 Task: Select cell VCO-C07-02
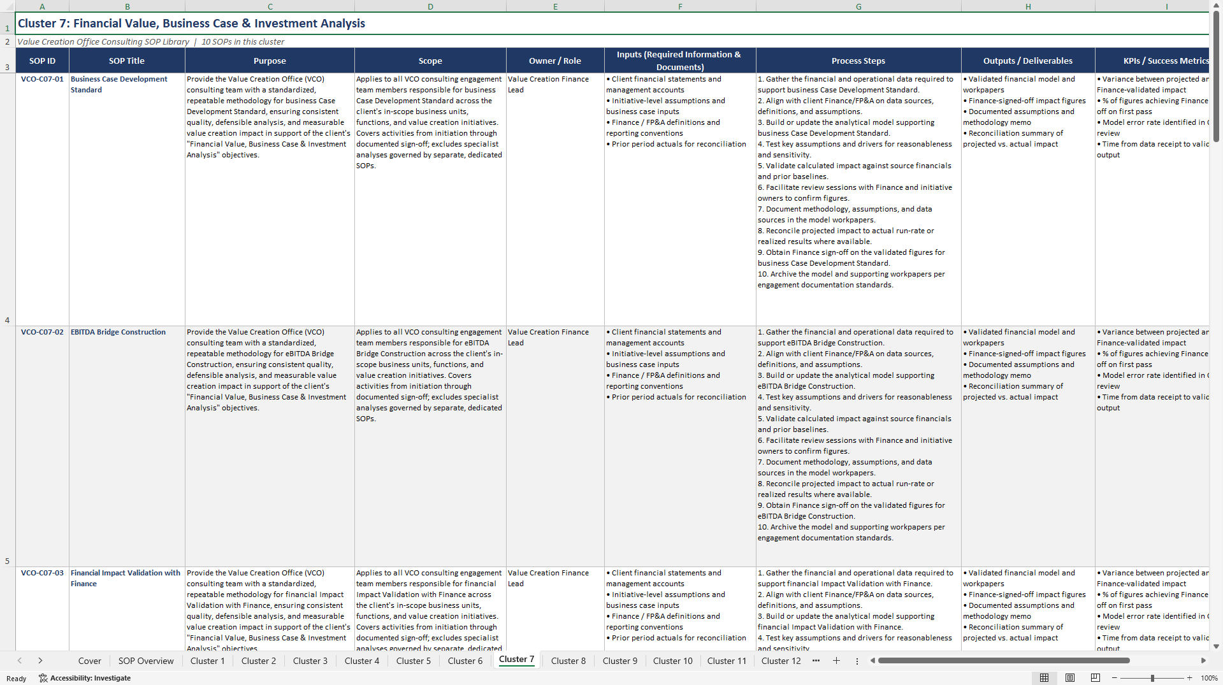pyautogui.click(x=42, y=447)
